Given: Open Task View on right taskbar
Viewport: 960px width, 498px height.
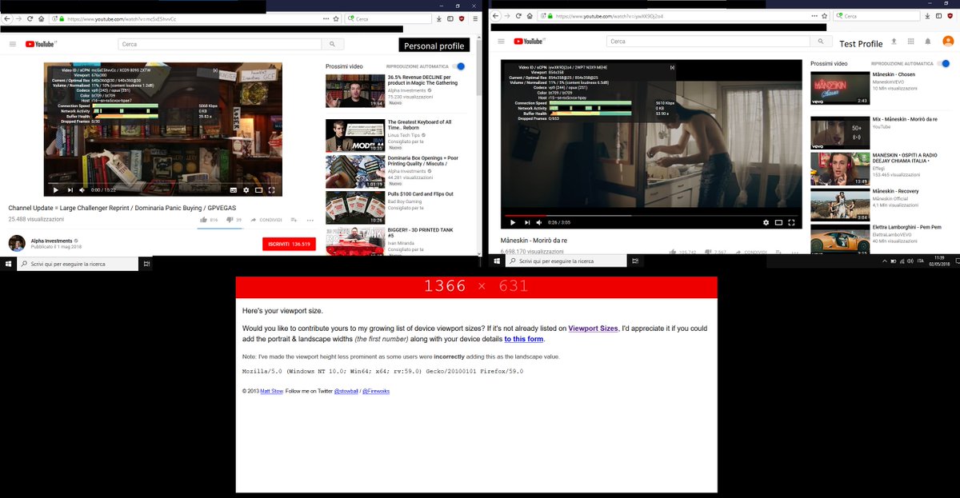Looking at the screenshot, I should tap(634, 261).
